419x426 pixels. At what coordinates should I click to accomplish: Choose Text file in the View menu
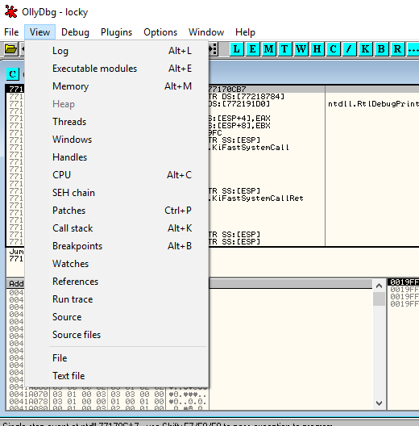click(x=117, y=376)
